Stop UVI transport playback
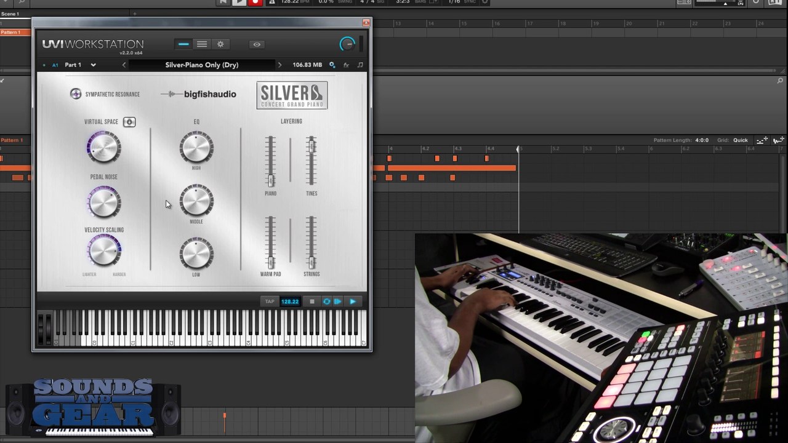 [312, 301]
